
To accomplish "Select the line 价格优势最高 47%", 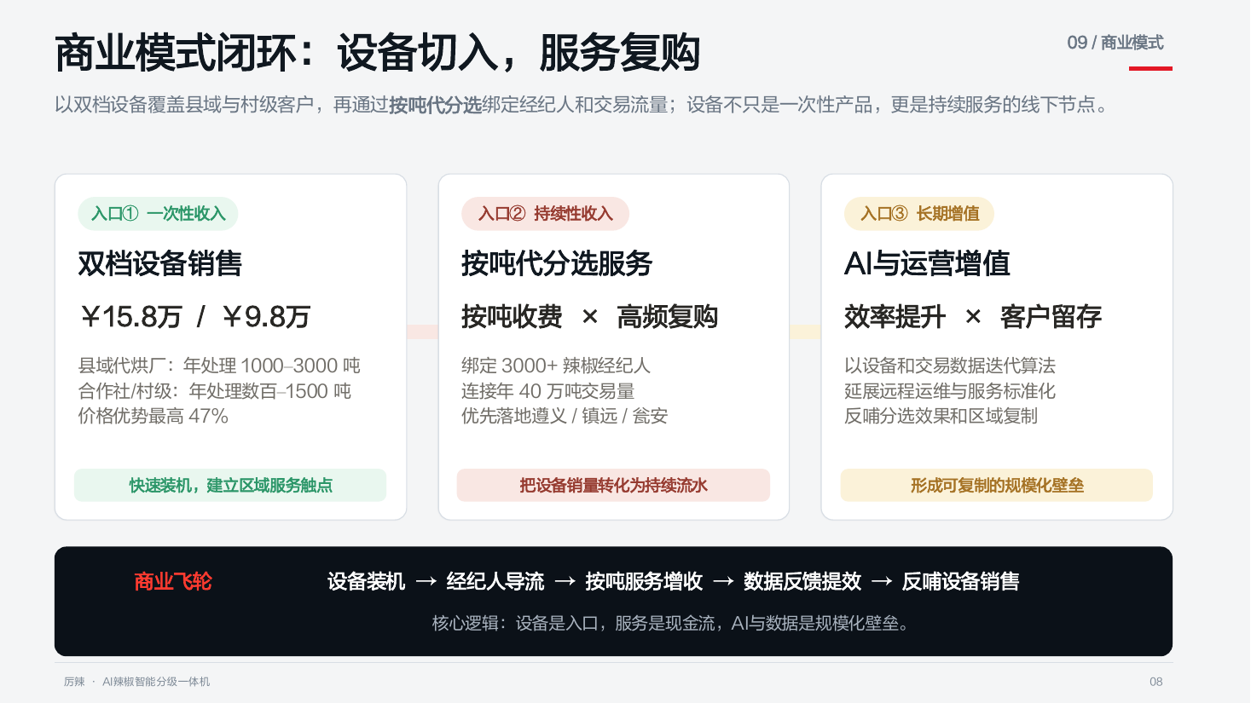I will click(x=153, y=416).
